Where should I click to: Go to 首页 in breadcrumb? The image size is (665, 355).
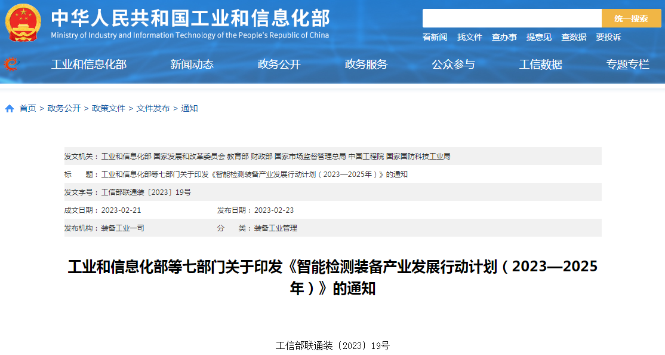pos(28,109)
